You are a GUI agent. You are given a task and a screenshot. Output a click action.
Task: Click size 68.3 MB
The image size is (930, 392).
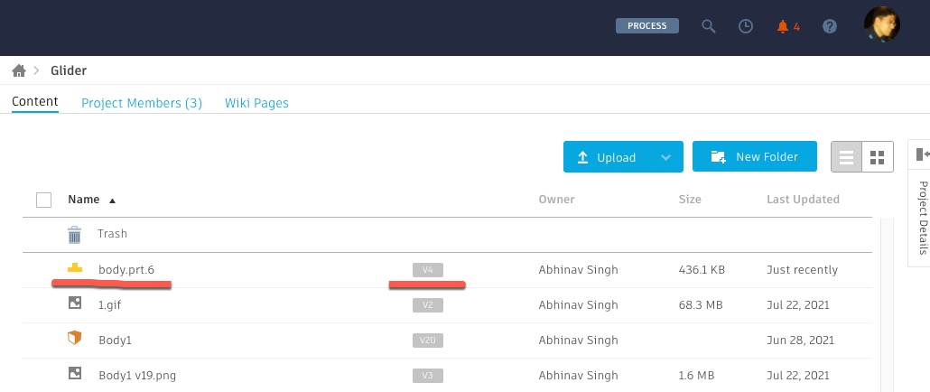coord(701,304)
